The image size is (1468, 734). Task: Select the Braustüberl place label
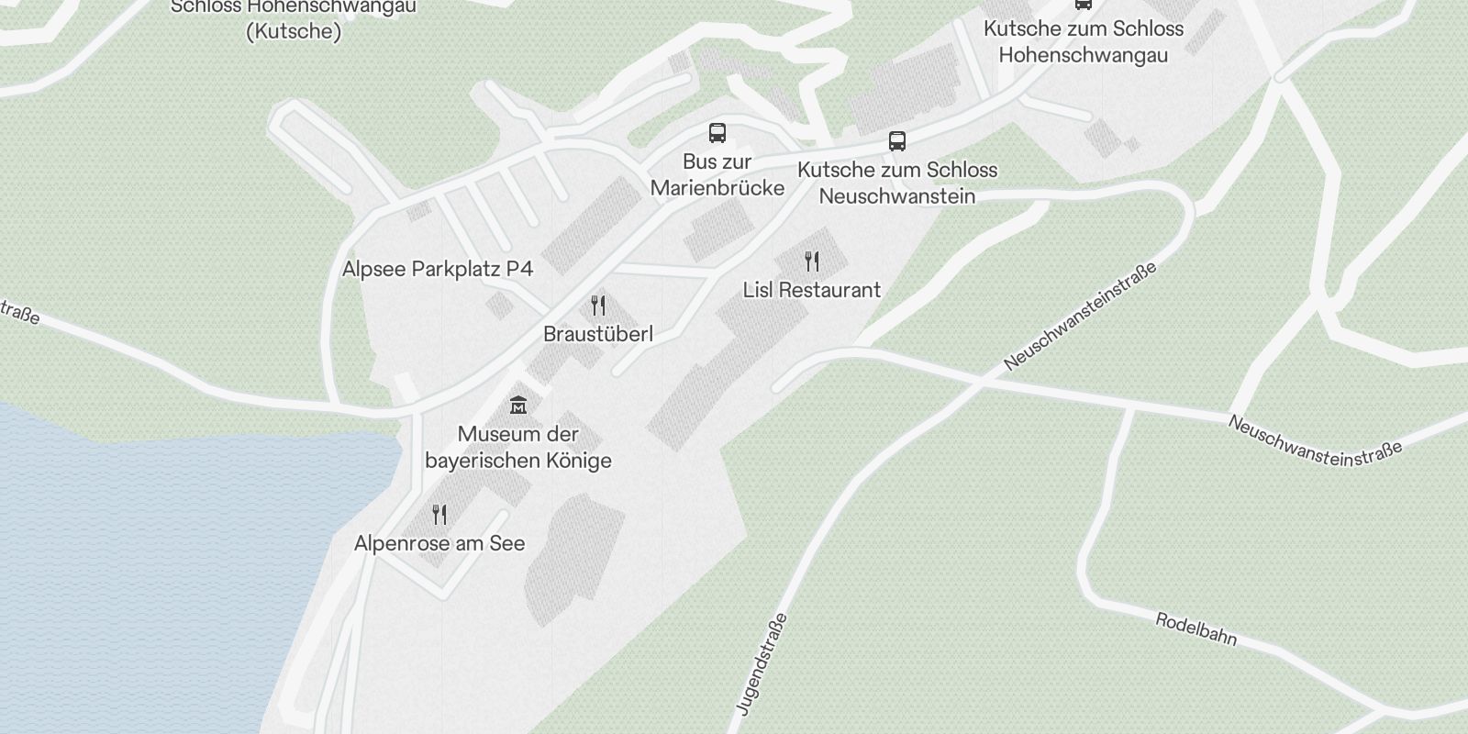[598, 334]
